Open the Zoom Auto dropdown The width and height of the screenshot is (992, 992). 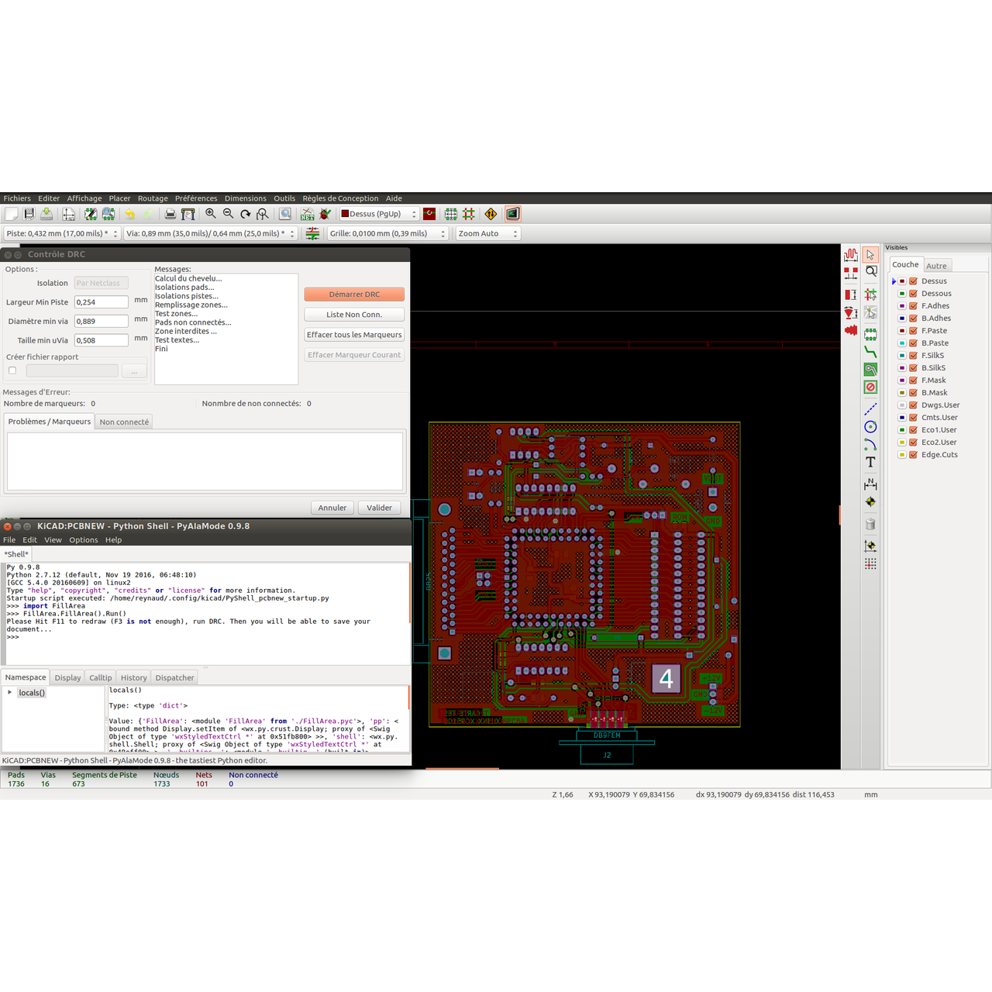(x=487, y=233)
